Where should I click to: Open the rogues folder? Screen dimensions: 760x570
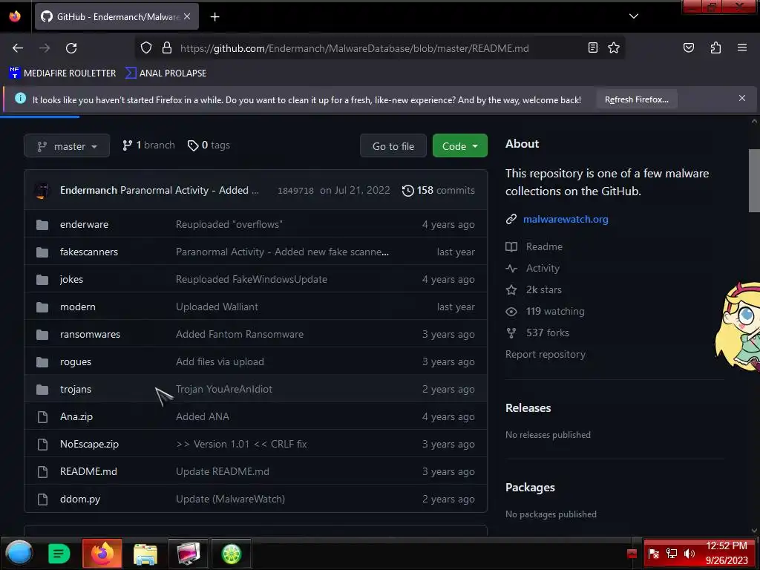click(75, 361)
